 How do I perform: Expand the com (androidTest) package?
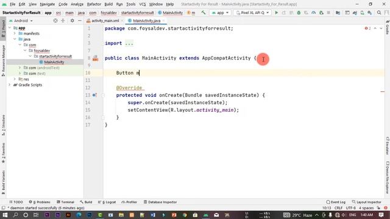[x=19, y=68]
